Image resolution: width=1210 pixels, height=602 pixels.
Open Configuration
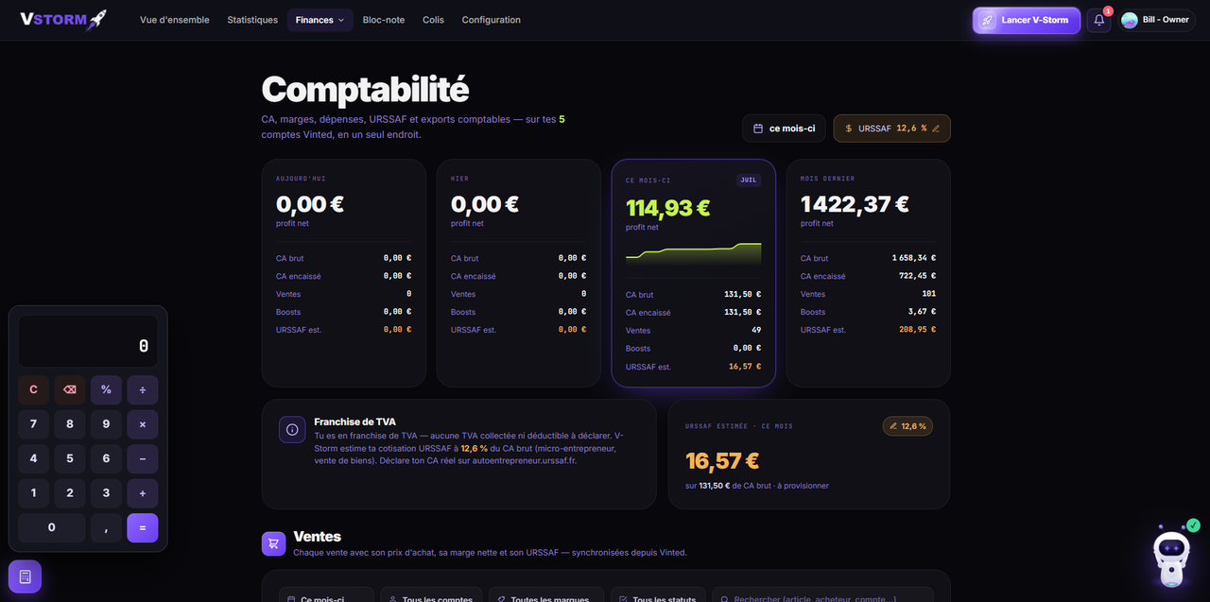(x=491, y=20)
